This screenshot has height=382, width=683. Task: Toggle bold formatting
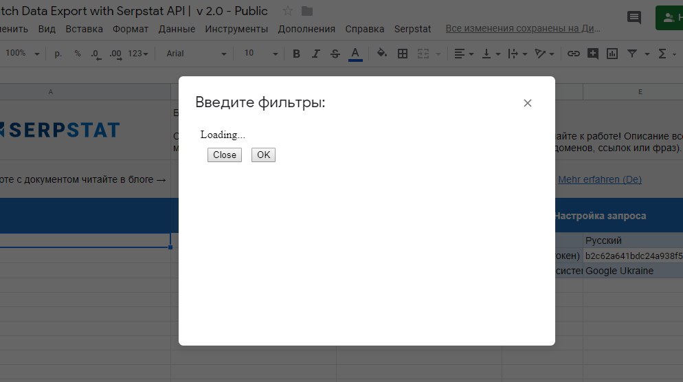pyautogui.click(x=296, y=54)
